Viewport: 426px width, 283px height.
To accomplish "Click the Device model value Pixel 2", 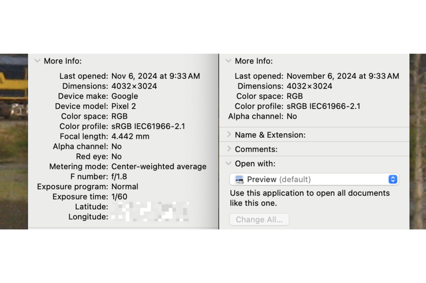I will pos(125,106).
